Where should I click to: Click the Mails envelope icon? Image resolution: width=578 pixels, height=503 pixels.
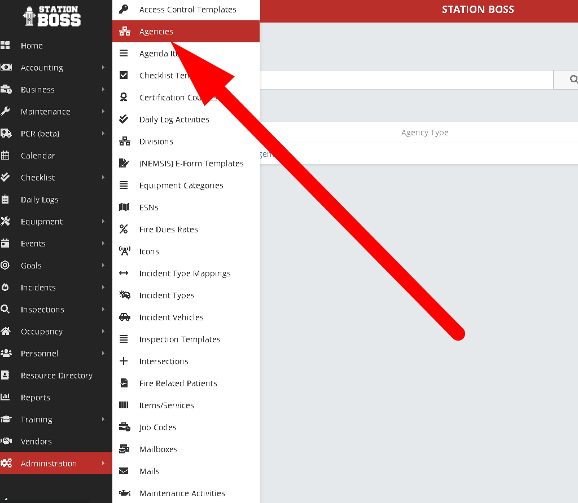[x=124, y=471]
